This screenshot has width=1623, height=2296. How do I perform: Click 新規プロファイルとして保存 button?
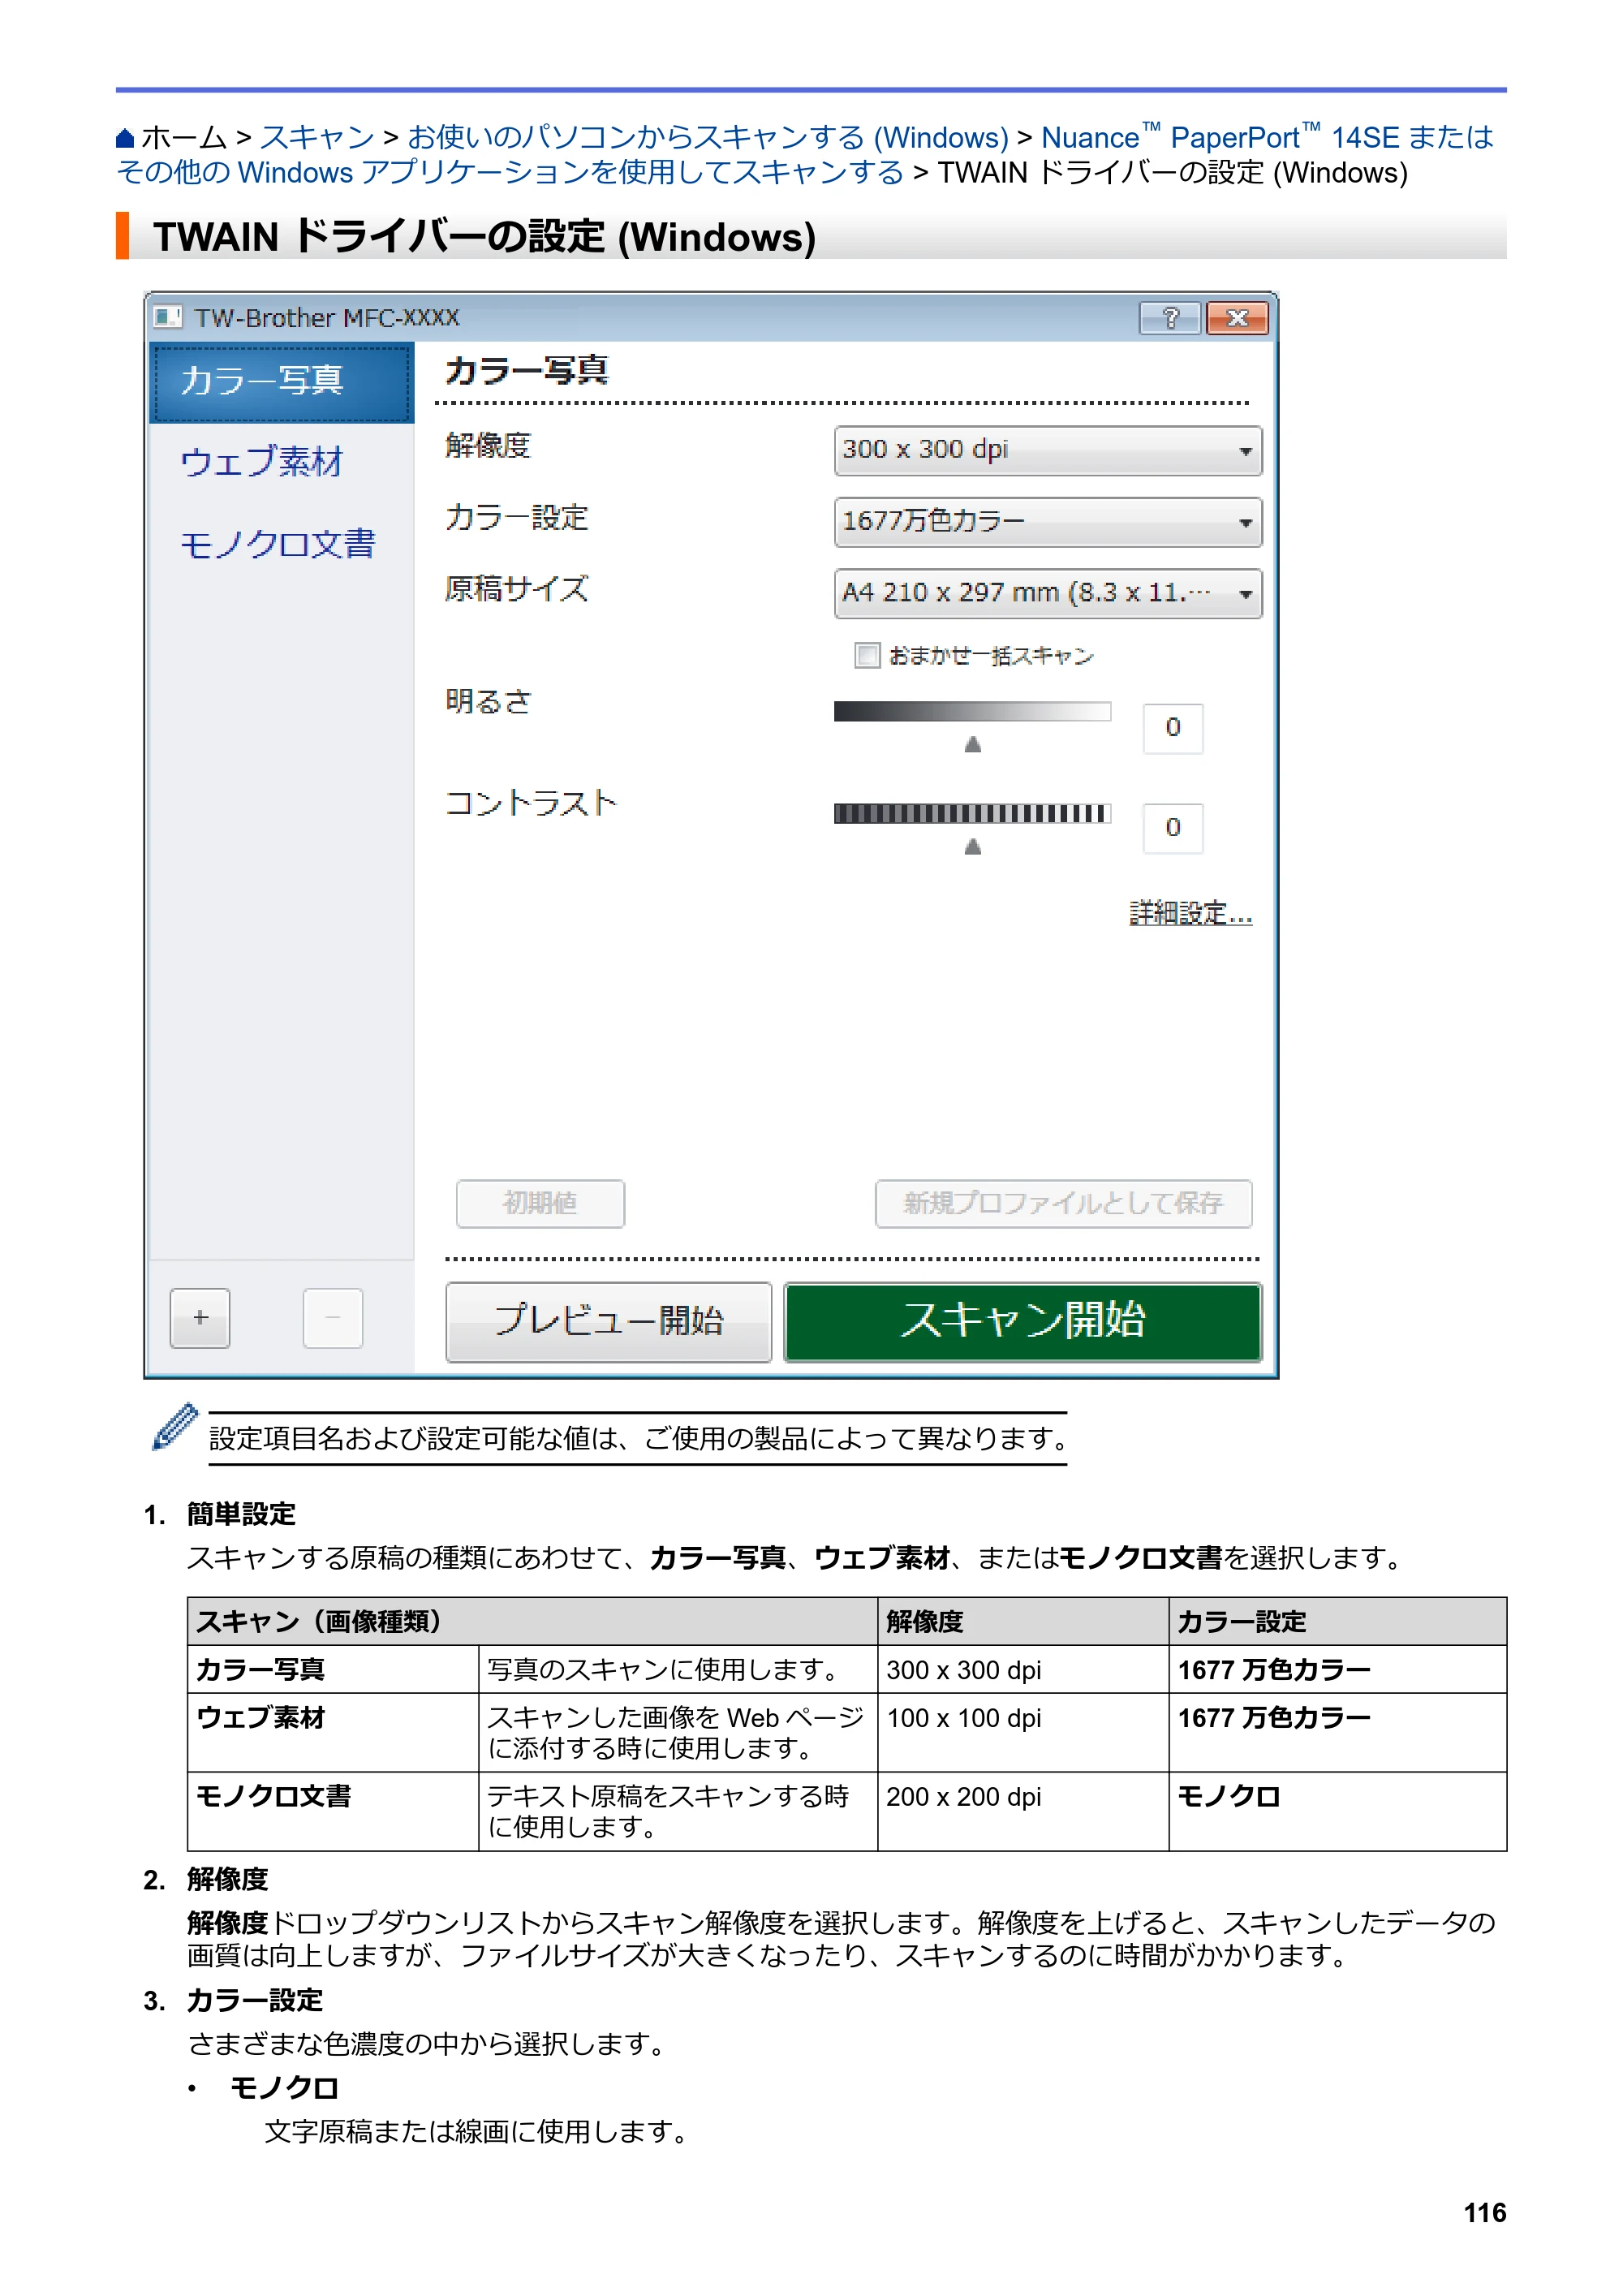click(1063, 1203)
